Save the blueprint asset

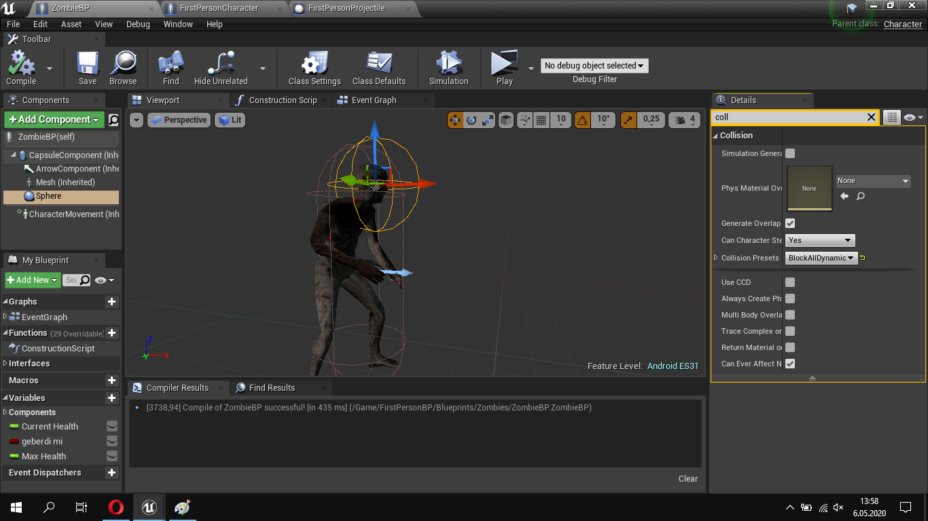88,69
